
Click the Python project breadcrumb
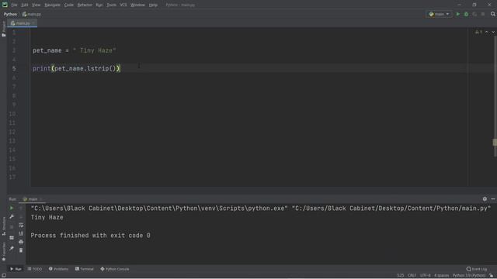(10, 14)
